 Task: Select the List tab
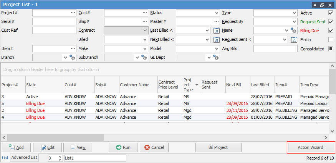[x=5, y=158]
